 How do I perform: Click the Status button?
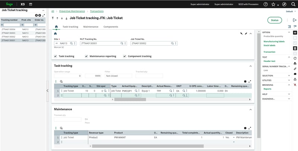click(x=275, y=20)
